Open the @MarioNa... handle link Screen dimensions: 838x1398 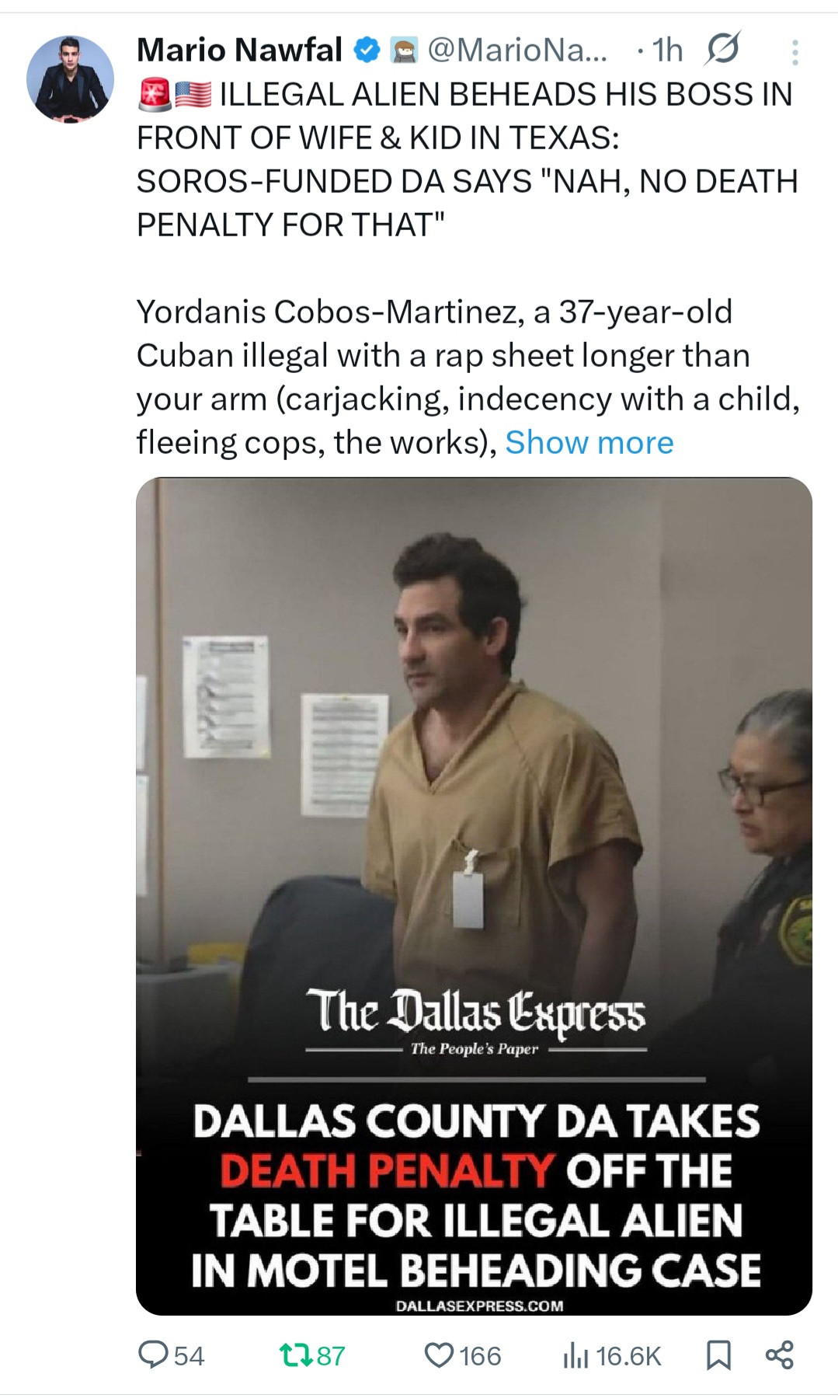click(518, 50)
